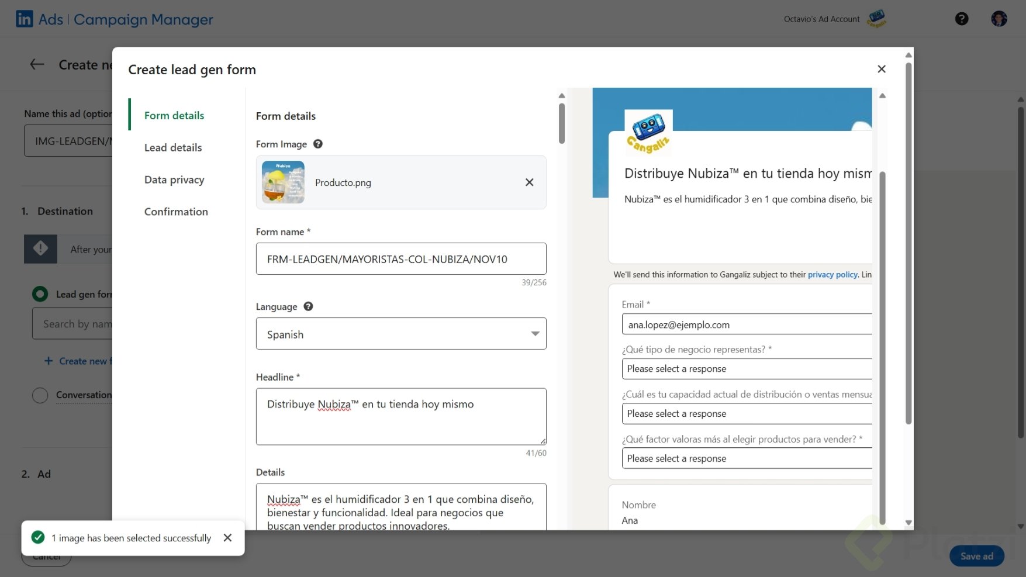This screenshot has width=1026, height=577.
Task: Click preview pane scroll down arrow
Action: point(908,523)
